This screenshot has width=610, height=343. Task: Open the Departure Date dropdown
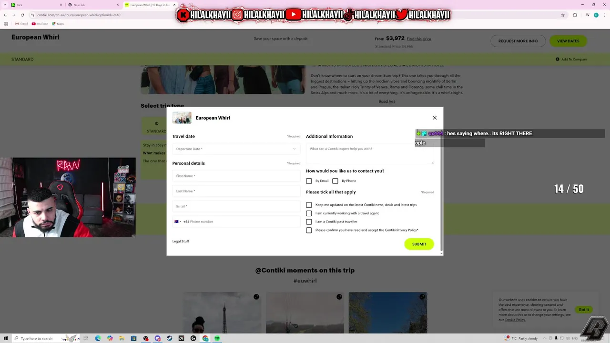(x=236, y=149)
